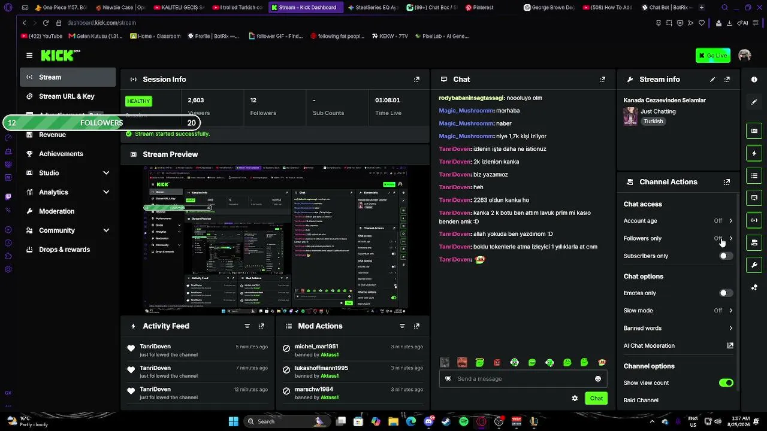Click michel_mar1951 in Mod Actions
The width and height of the screenshot is (767, 431).
316,347
